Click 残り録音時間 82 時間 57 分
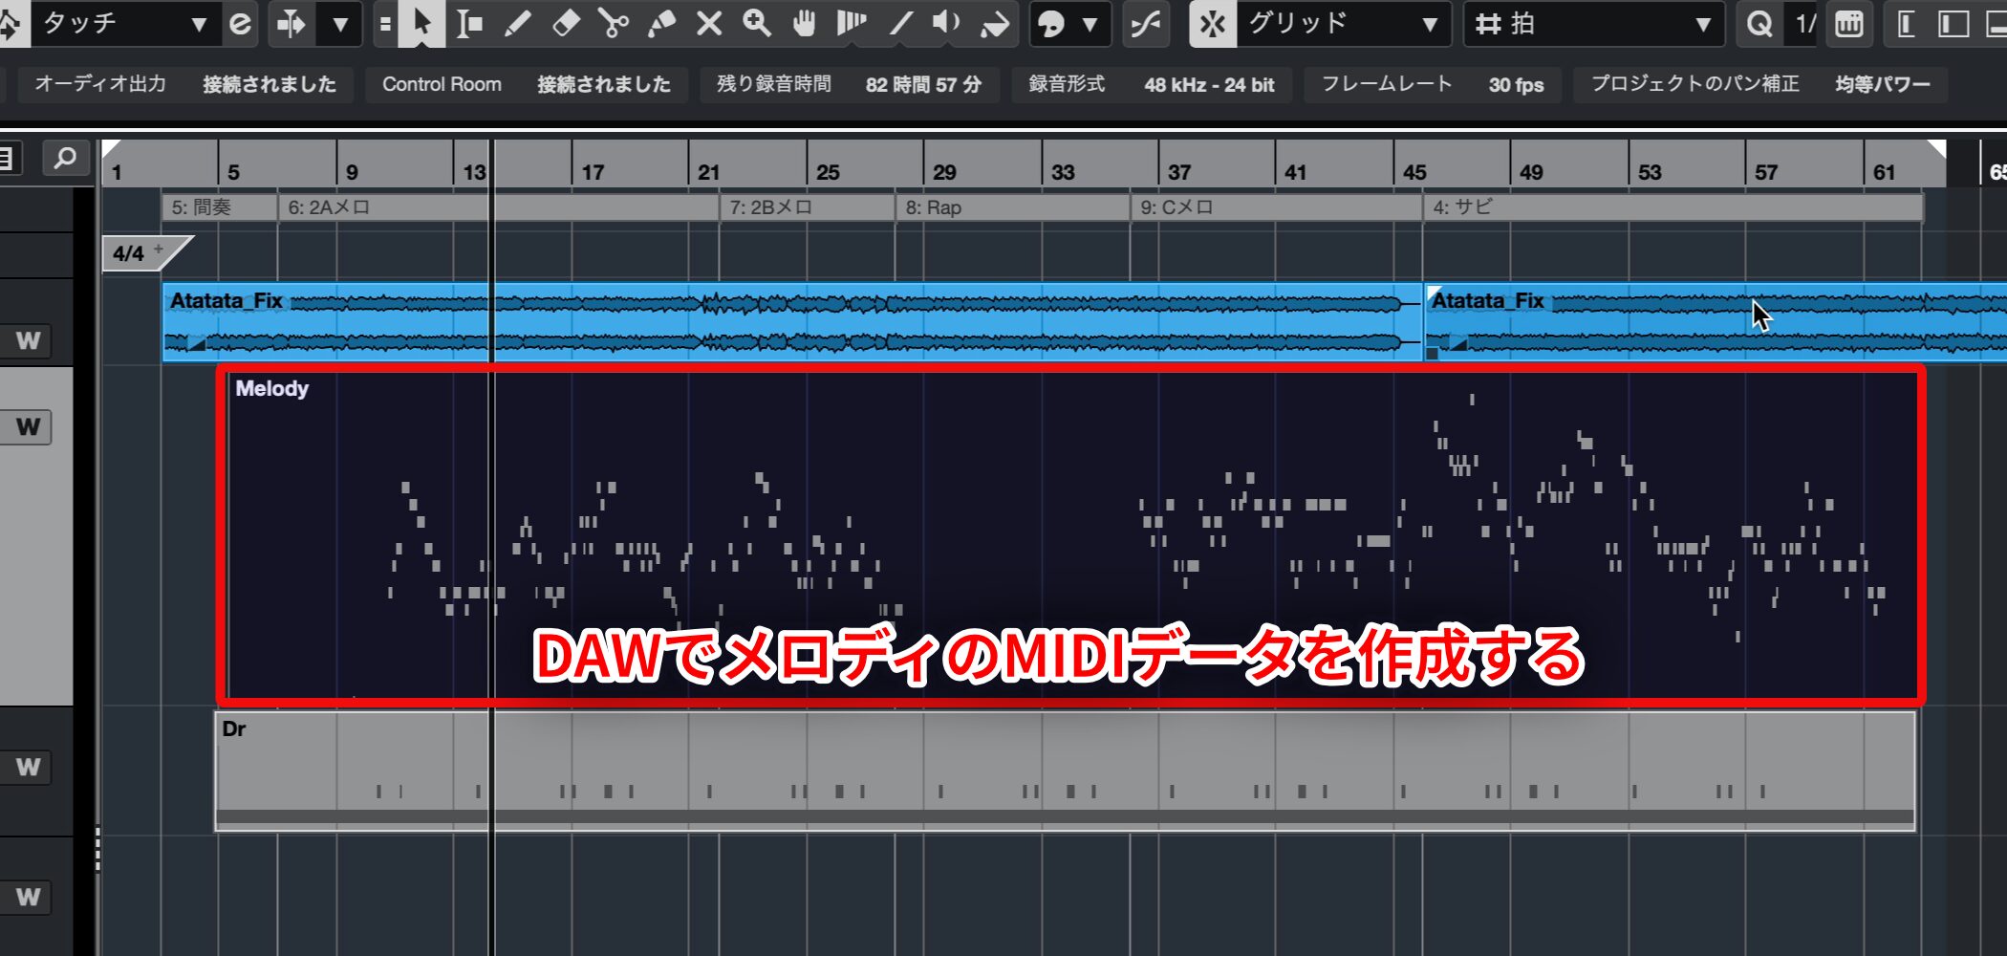This screenshot has width=2007, height=956. pyautogui.click(x=850, y=84)
